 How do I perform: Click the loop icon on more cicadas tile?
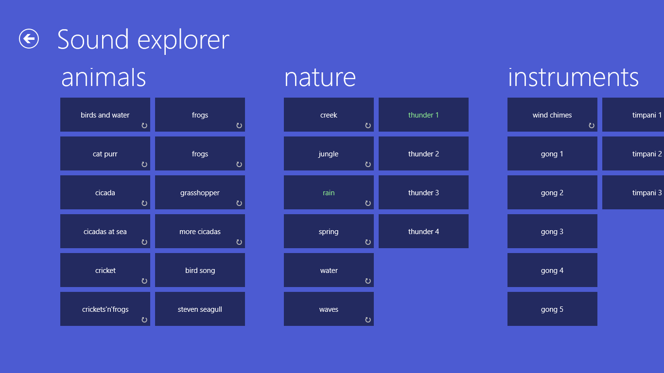coord(239,242)
